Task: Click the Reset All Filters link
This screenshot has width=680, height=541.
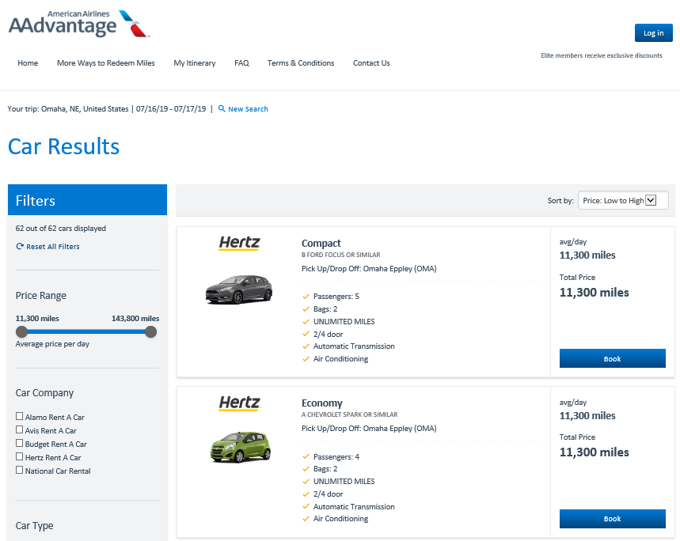Action: 53,247
